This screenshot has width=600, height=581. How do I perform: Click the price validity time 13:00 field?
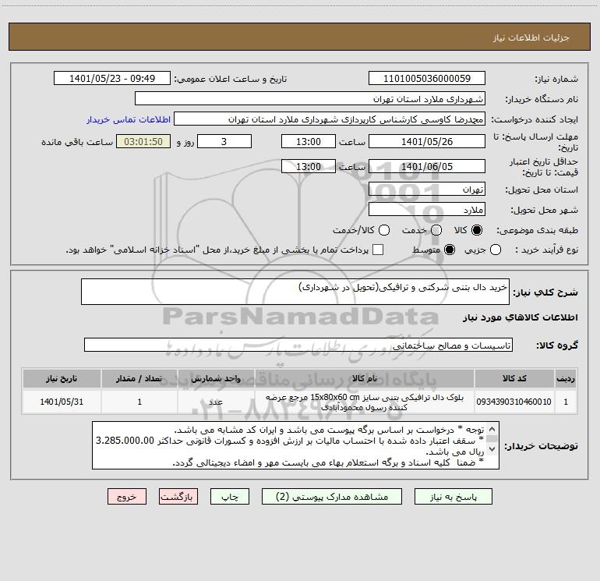click(x=309, y=166)
